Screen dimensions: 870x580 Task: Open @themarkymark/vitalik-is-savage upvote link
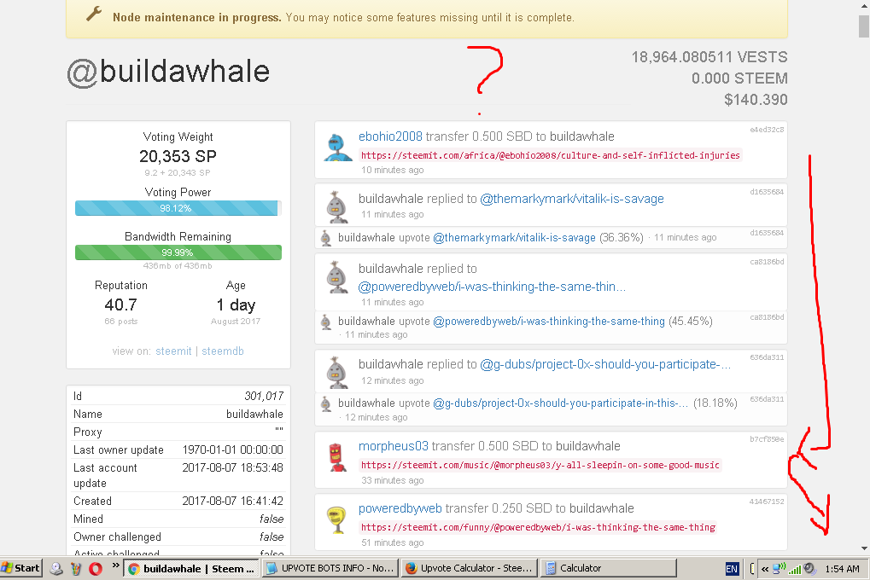click(514, 238)
